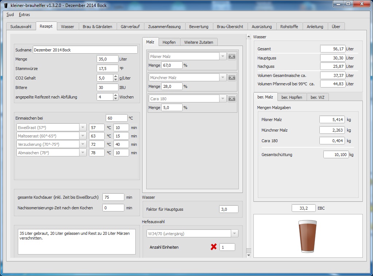Open the Pilsner Malz dropdown

pos(222,57)
